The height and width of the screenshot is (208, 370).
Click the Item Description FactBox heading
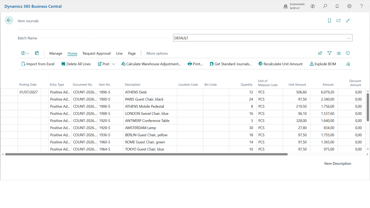point(338,164)
